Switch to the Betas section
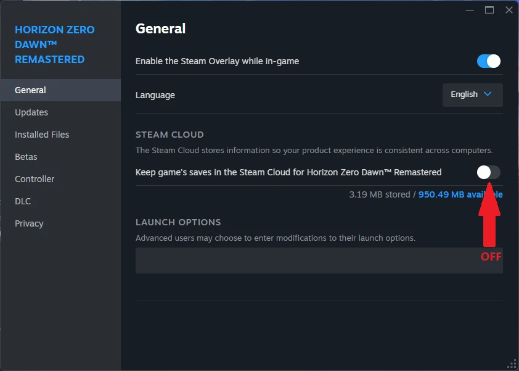Image resolution: width=519 pixels, height=371 pixels. 60,157
